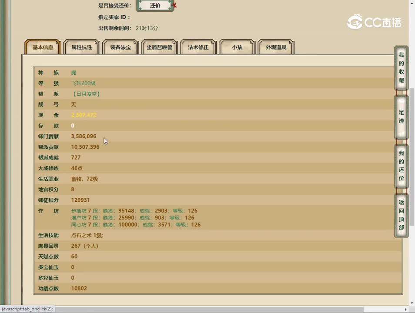This screenshot has height=313, width=415.
Task: Click the horizontal scrollbar thumb
Action: pyautogui.click(x=209, y=309)
